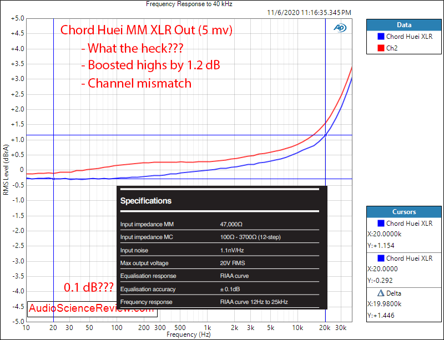The image size is (444, 340).
Task: Select delta value X:19.9800k
Action: coord(385,304)
